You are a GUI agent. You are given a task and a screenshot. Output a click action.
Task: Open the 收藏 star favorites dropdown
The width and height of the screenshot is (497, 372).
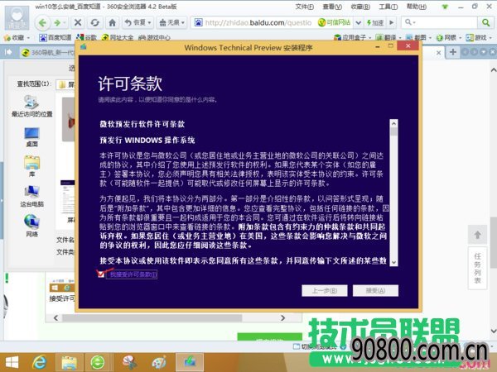tap(17, 38)
